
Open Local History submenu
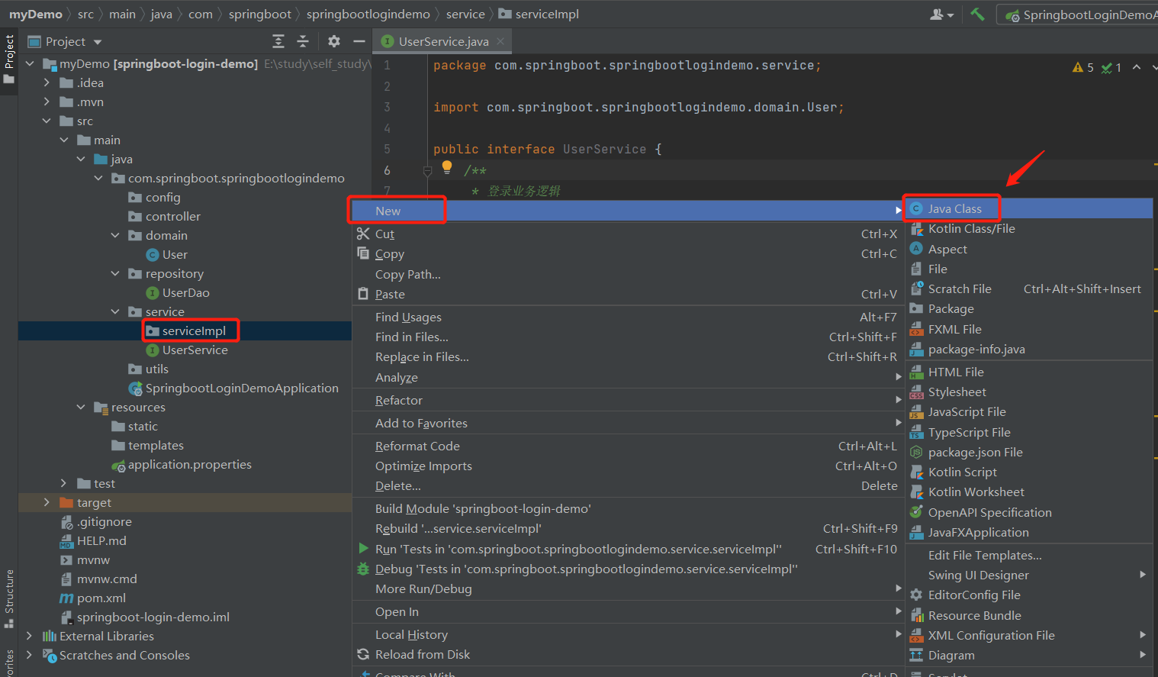coord(628,634)
